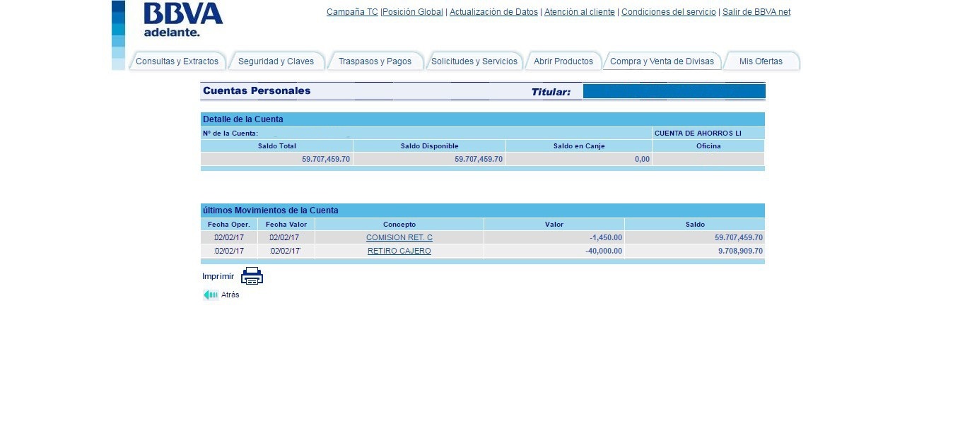Click the Fecha Oper. column header
Image resolution: width=965 pixels, height=445 pixels.
click(x=228, y=224)
